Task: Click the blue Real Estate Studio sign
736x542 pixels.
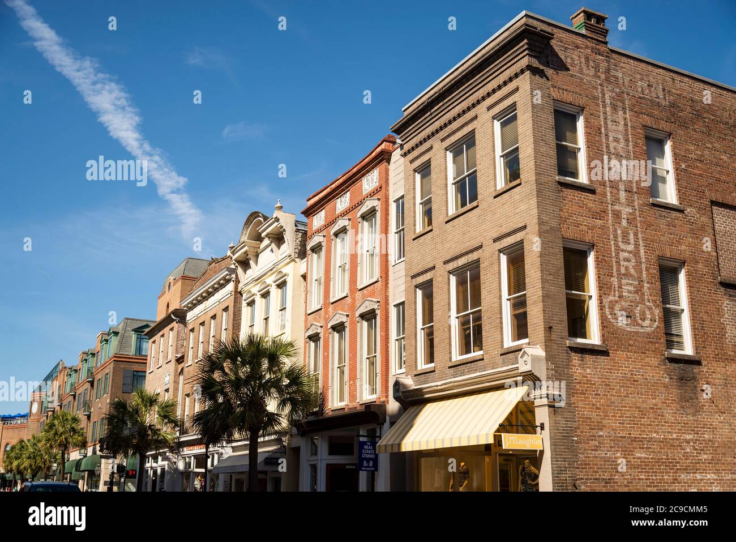Action: tap(367, 455)
